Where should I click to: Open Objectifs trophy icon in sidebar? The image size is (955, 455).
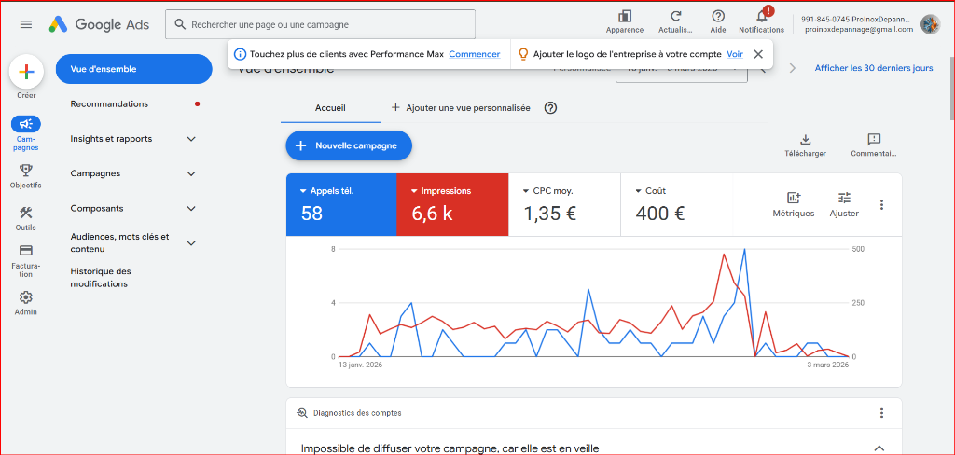pos(26,171)
